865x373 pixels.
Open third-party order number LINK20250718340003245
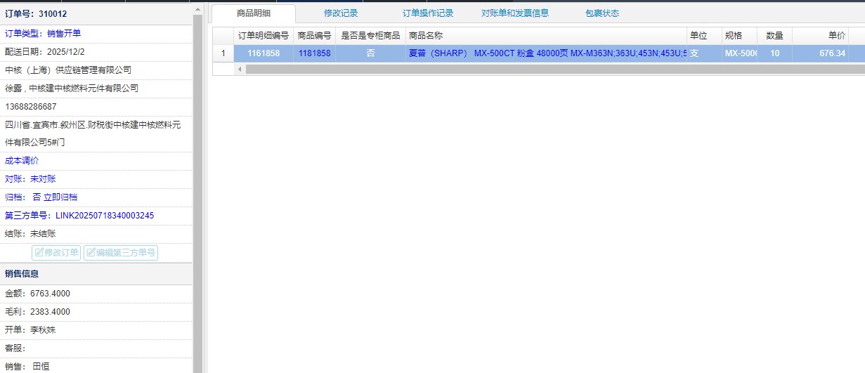(104, 216)
